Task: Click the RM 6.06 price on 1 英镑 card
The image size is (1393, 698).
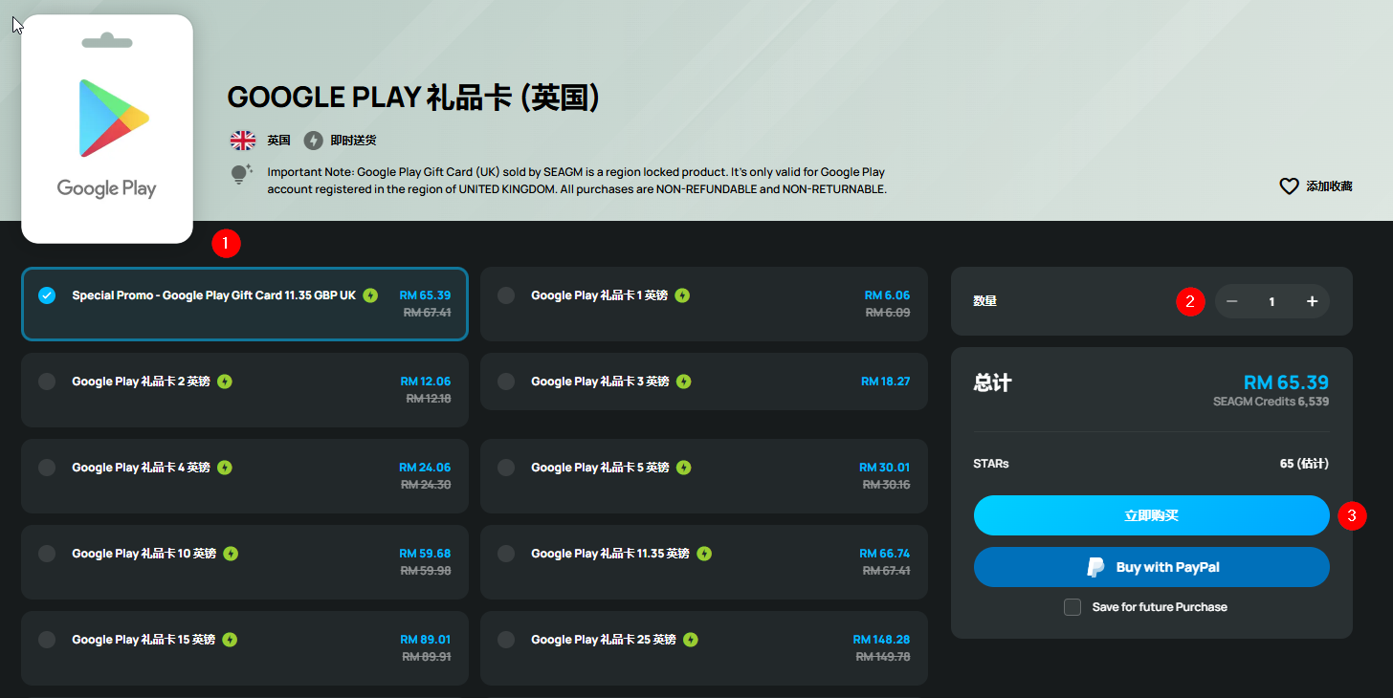Action: (888, 295)
